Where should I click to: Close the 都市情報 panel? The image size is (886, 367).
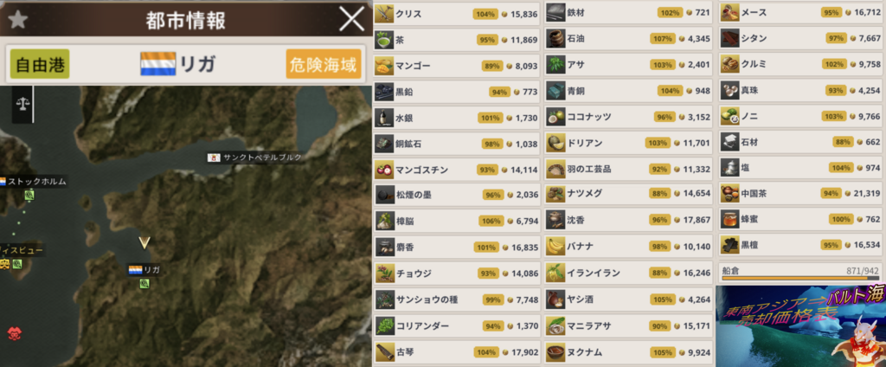pyautogui.click(x=351, y=20)
